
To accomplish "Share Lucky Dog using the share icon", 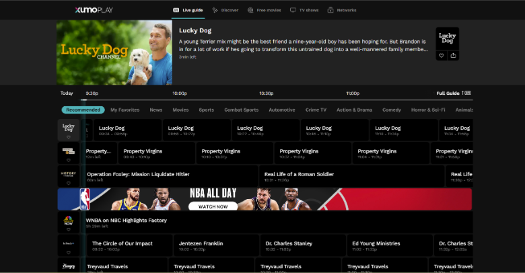I will click(x=454, y=56).
